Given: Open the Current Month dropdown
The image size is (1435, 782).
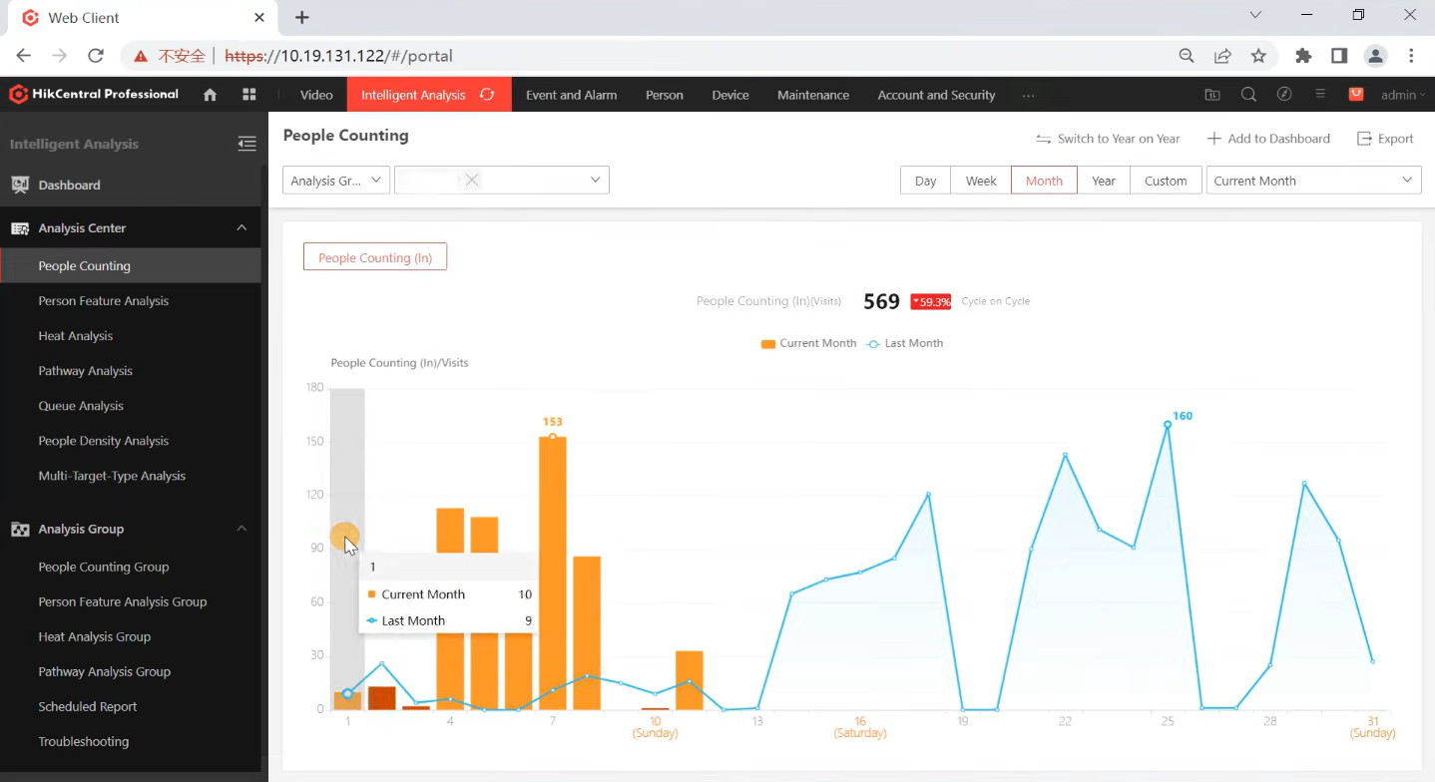Looking at the screenshot, I should point(1313,181).
